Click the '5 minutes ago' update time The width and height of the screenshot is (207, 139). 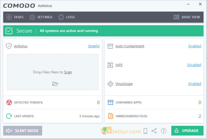click(89, 116)
